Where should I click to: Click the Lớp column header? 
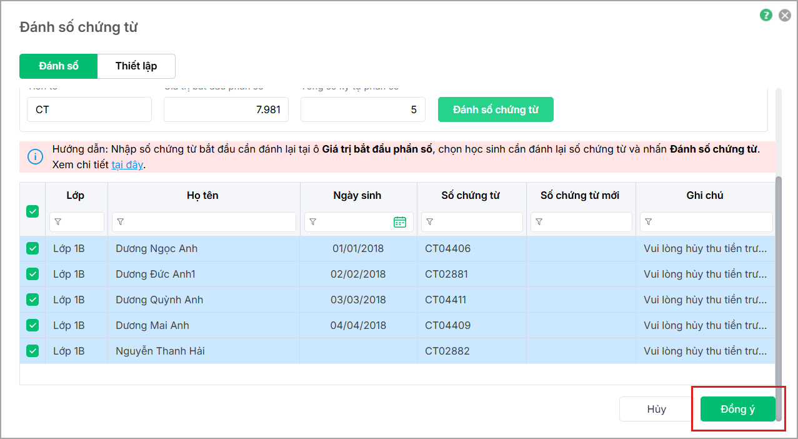(76, 196)
